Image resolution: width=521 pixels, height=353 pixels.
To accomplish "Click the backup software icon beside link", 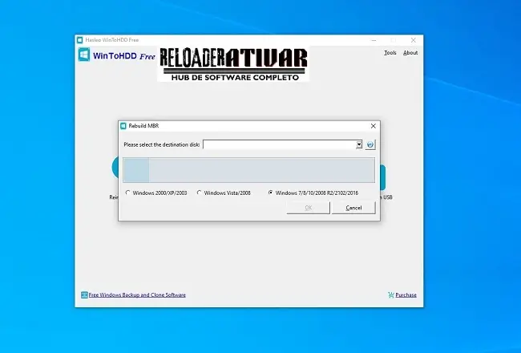I will (84, 294).
